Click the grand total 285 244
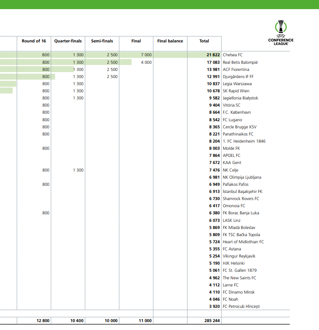The height and width of the screenshot is (330, 319). click(x=212, y=321)
